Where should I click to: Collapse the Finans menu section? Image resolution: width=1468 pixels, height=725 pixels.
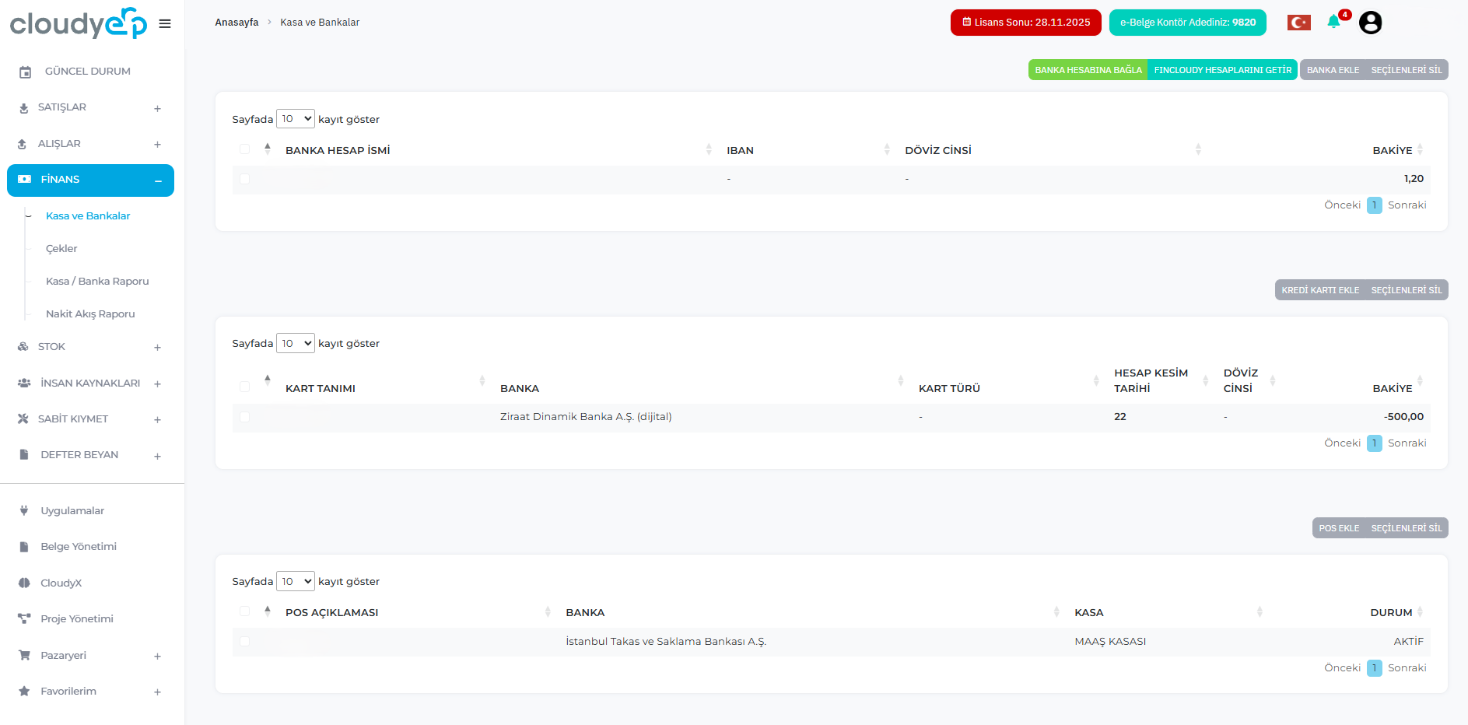158,180
